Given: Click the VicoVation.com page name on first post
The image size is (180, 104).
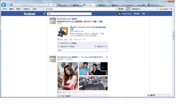Looking at the screenshot, I should (67, 19).
